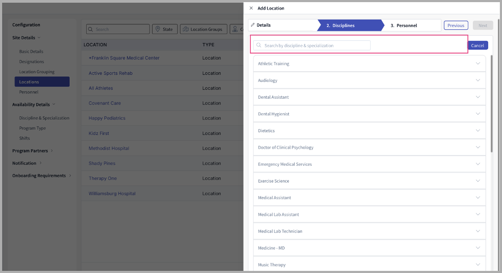502x273 pixels.
Task: Click the Cancel button
Action: (478, 46)
